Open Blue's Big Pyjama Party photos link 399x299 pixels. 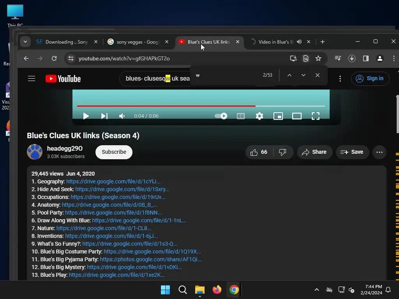(x=151, y=259)
